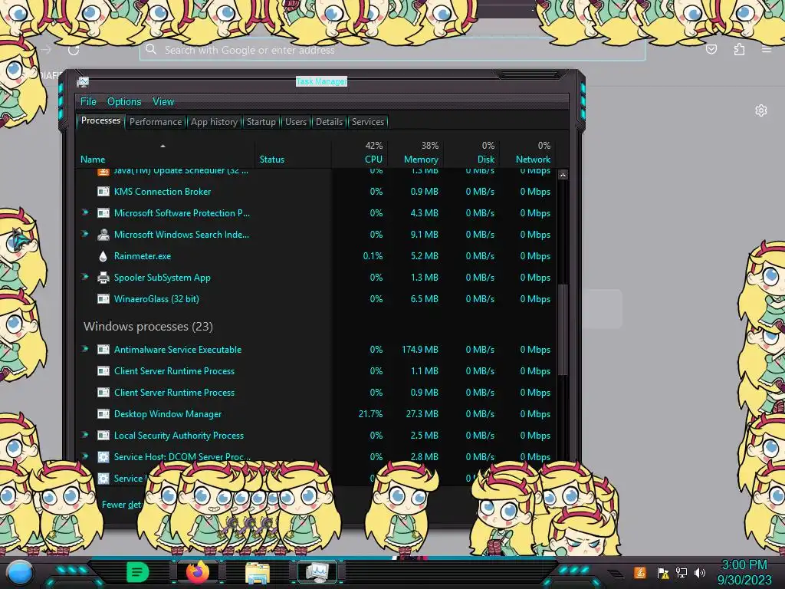Click the Task Manager taskbar button

click(317, 572)
